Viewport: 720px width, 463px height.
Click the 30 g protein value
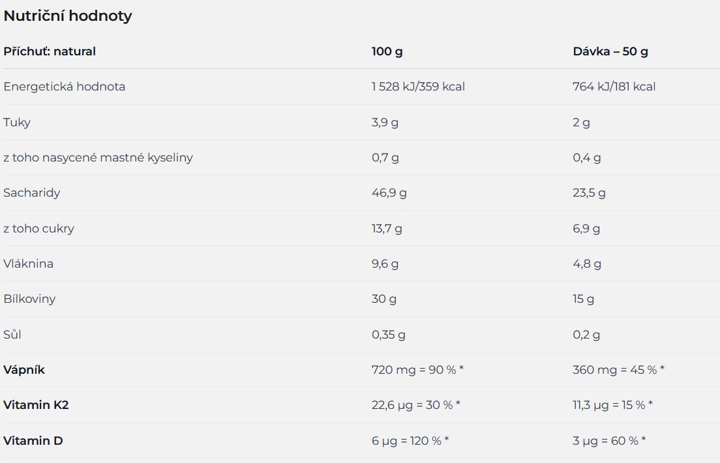[x=384, y=299]
